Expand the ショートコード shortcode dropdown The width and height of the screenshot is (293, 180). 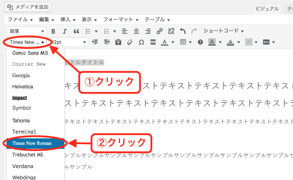click(x=223, y=31)
